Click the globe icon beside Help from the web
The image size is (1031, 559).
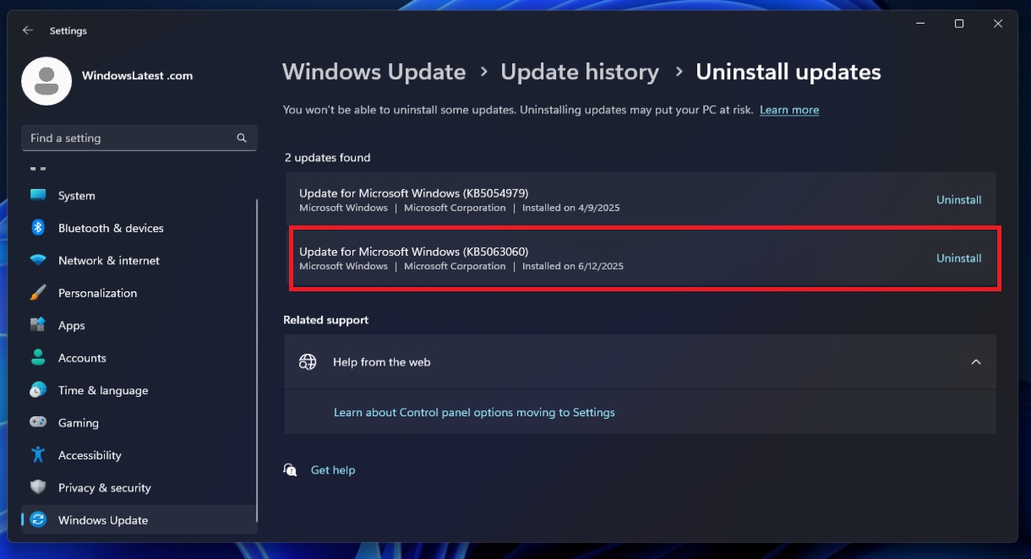pyautogui.click(x=308, y=361)
